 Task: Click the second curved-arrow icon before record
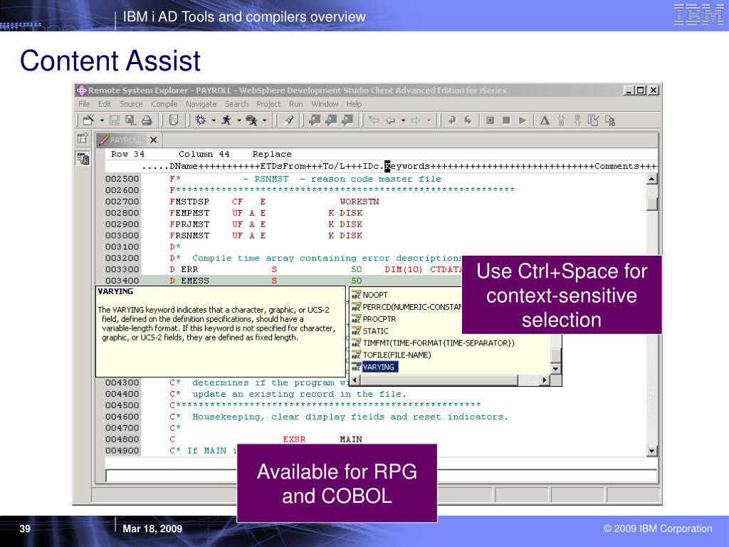pyautogui.click(x=468, y=120)
